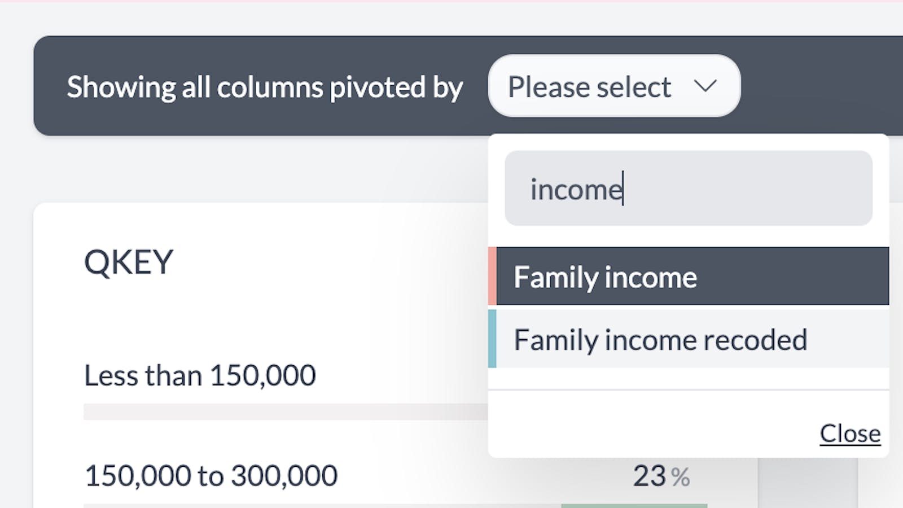This screenshot has height=508, width=903.
Task: Click the dark "Showing all columns pivoted by" banner
Action: [265, 86]
